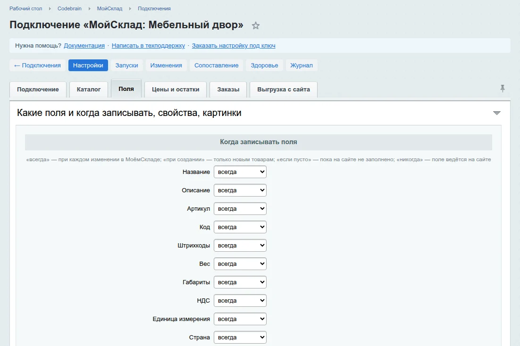This screenshot has width=520, height=346.
Task: Collapse the fields section with triangle arrow
Action: point(496,113)
